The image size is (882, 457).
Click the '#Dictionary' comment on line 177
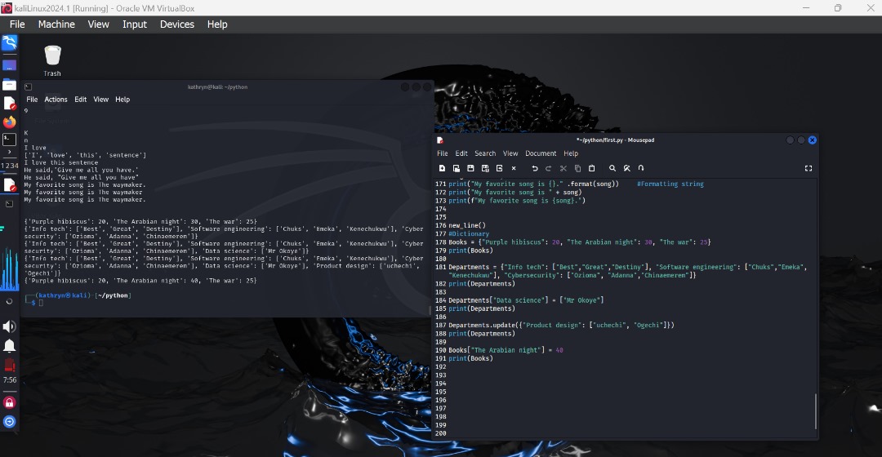click(x=469, y=234)
